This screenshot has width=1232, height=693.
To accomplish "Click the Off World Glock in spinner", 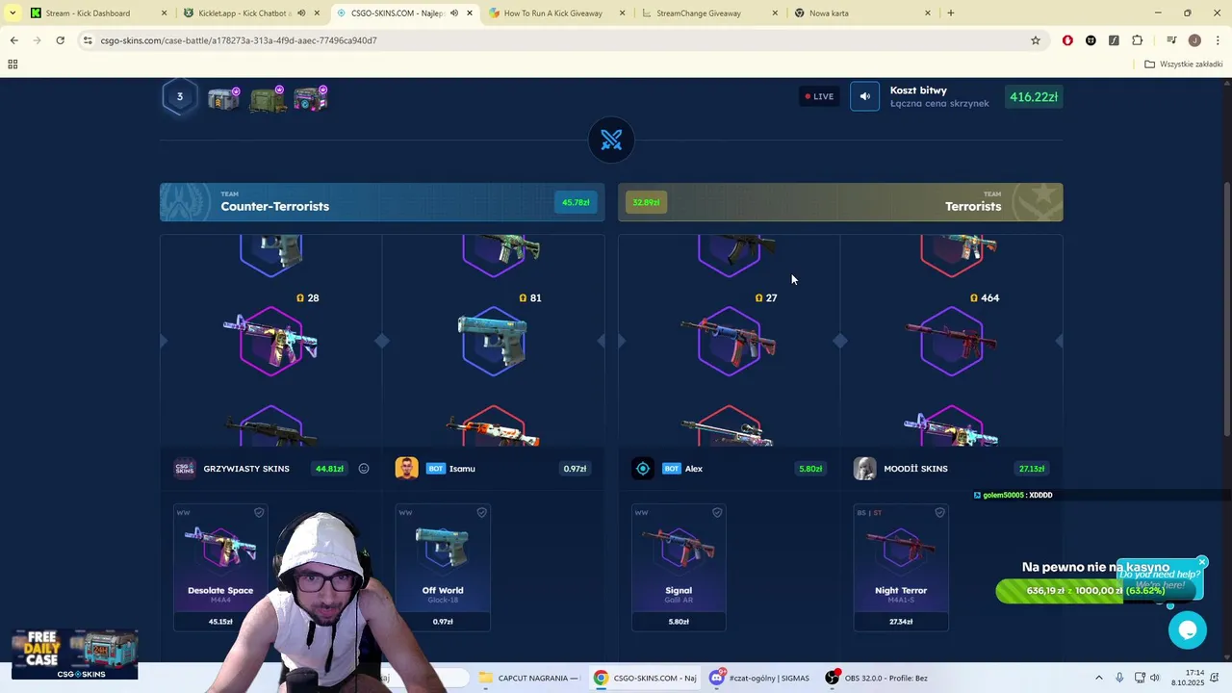I will click(493, 341).
